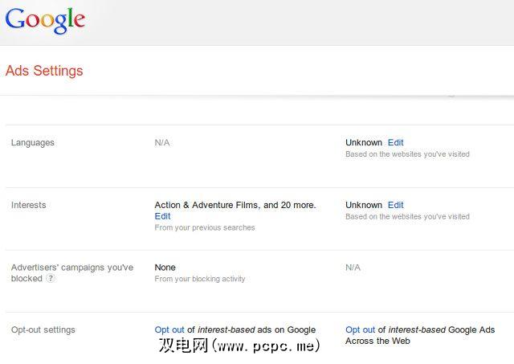Click Unknown value in Interests row

tap(364, 206)
